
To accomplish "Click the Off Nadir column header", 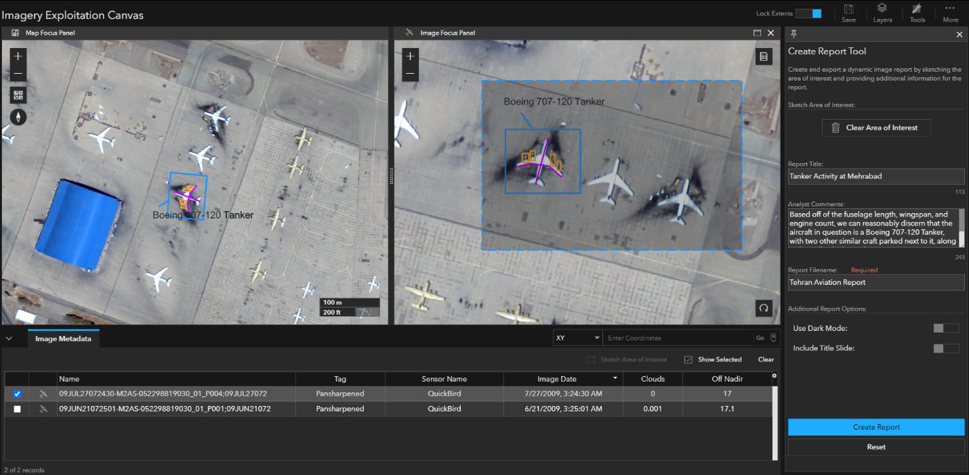I will [x=726, y=379].
